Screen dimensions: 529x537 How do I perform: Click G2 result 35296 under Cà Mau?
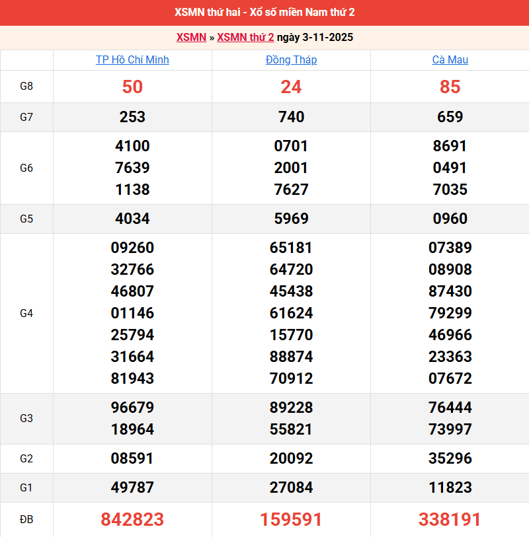tap(450, 458)
